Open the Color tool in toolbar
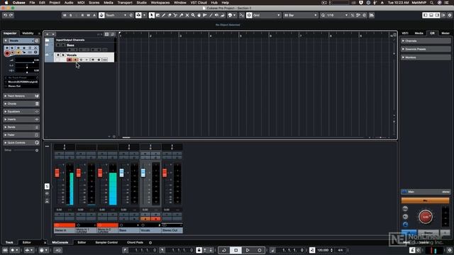The height and width of the screenshot is (255, 454). tap(231, 15)
